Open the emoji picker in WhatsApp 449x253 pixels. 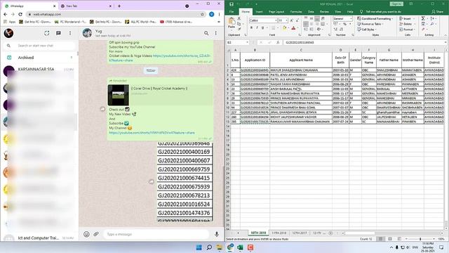tap(86, 234)
